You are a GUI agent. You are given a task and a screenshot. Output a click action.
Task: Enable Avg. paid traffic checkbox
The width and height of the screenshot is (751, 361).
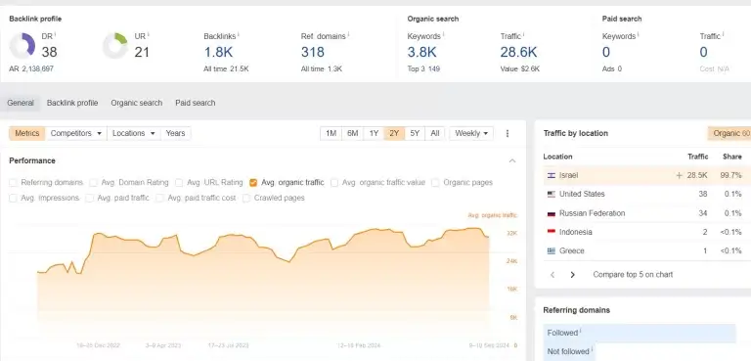[89, 198]
